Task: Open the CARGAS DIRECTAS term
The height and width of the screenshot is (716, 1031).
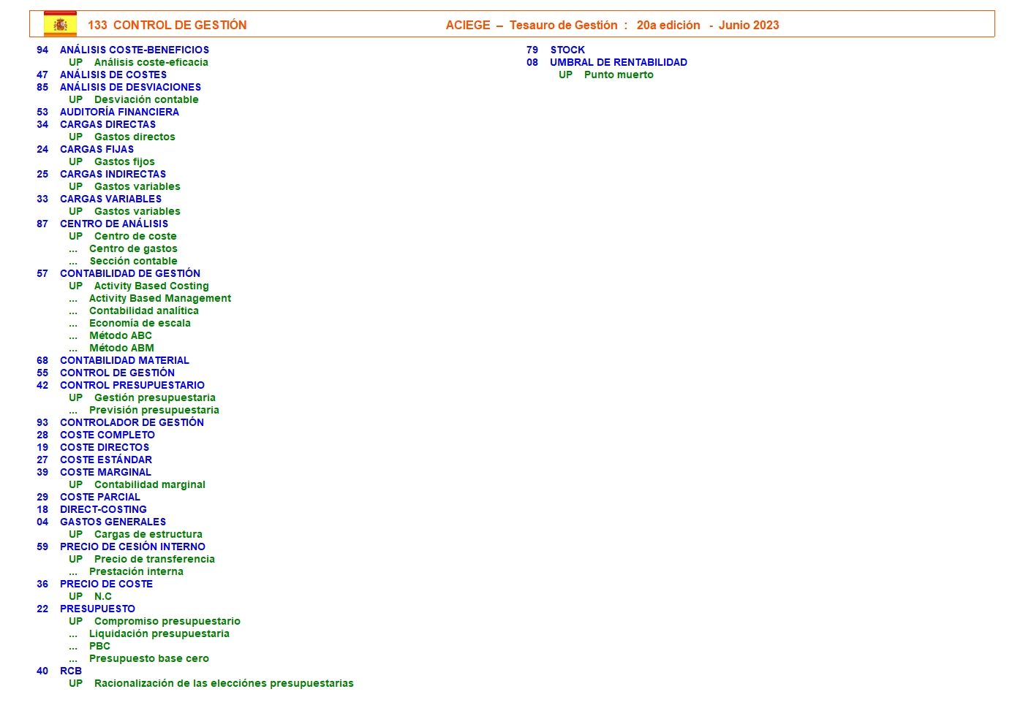Action: click(107, 124)
